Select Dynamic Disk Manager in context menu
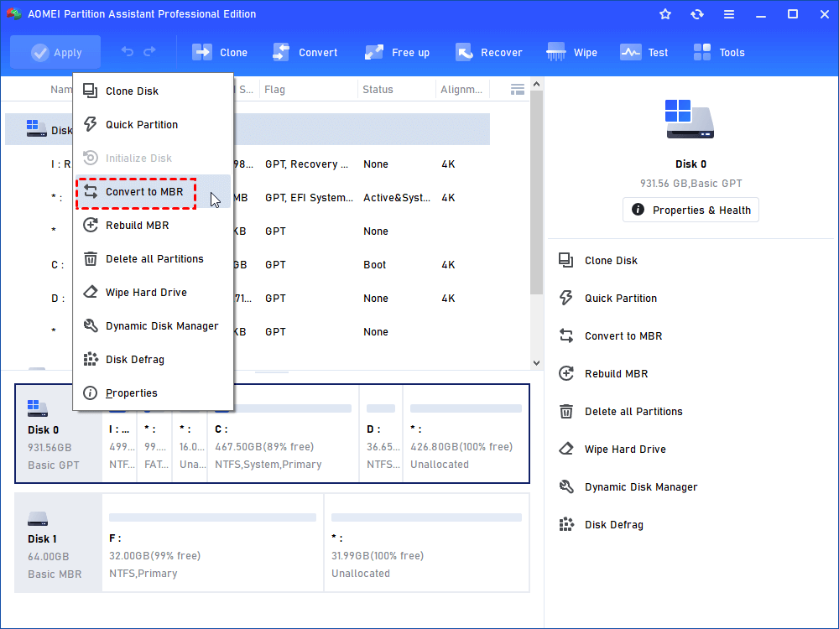 point(161,326)
